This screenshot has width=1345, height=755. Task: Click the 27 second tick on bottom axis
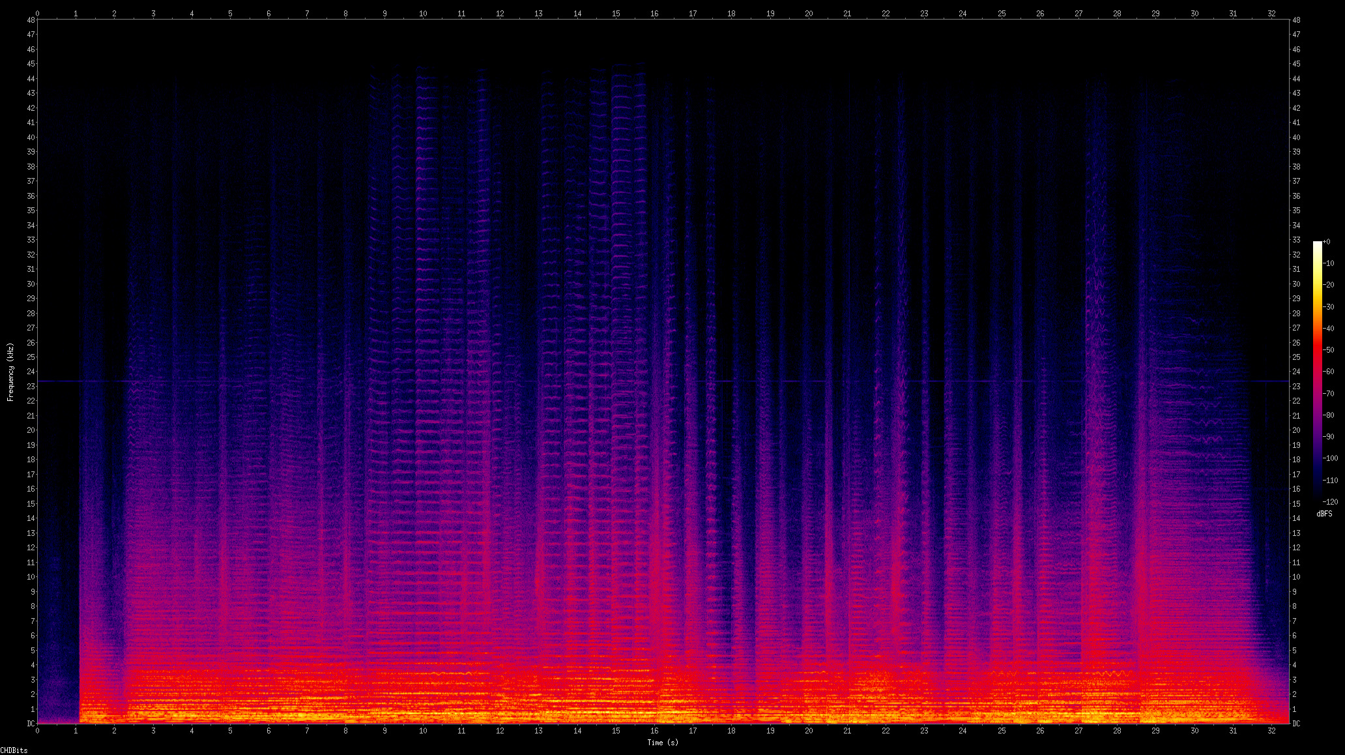pos(1078,731)
